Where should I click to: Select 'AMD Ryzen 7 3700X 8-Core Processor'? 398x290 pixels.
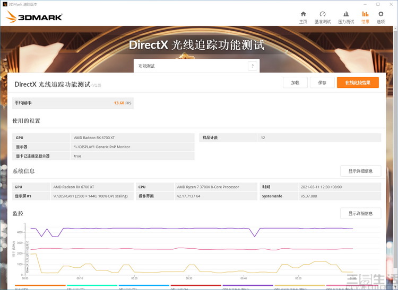(208, 187)
